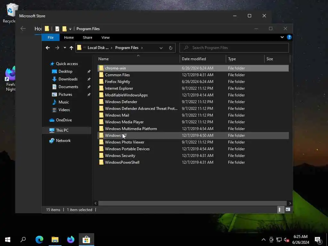The height and width of the screenshot is (246, 328).
Task: Select the Windows Security folder icon
Action: pyautogui.click(x=101, y=156)
